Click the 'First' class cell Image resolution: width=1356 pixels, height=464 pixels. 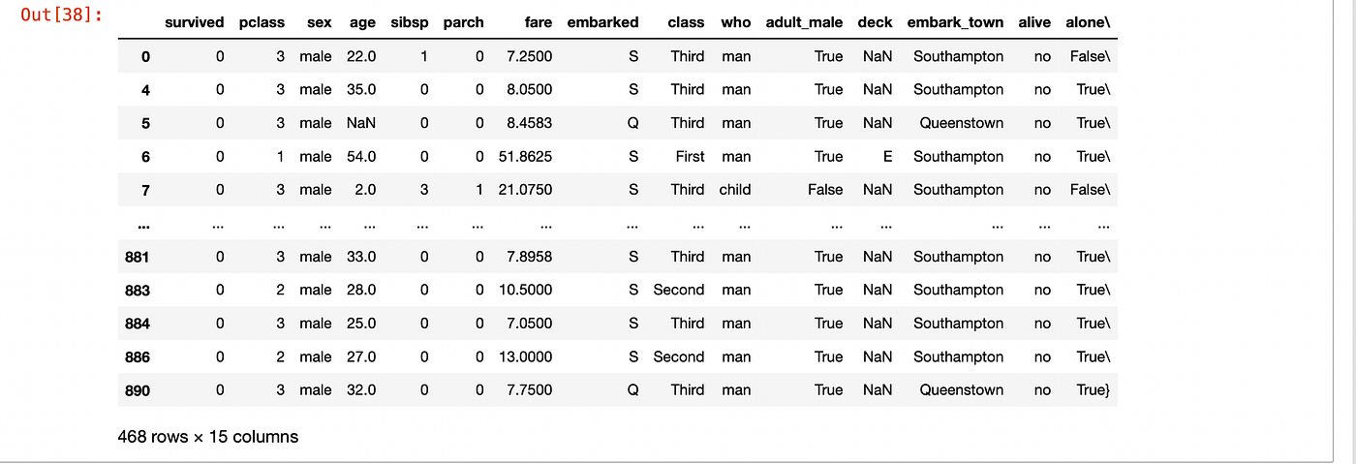[x=690, y=157]
